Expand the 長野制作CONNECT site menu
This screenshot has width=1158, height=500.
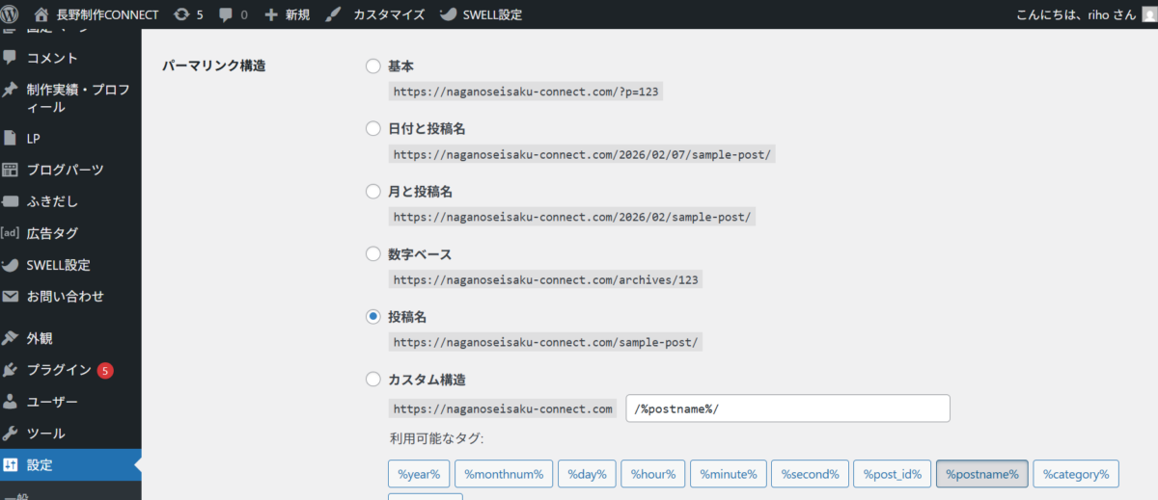(x=96, y=14)
